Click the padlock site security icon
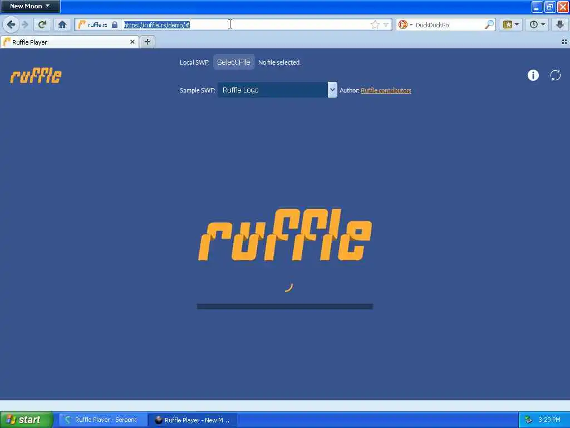Image resolution: width=570 pixels, height=428 pixels. click(x=115, y=25)
